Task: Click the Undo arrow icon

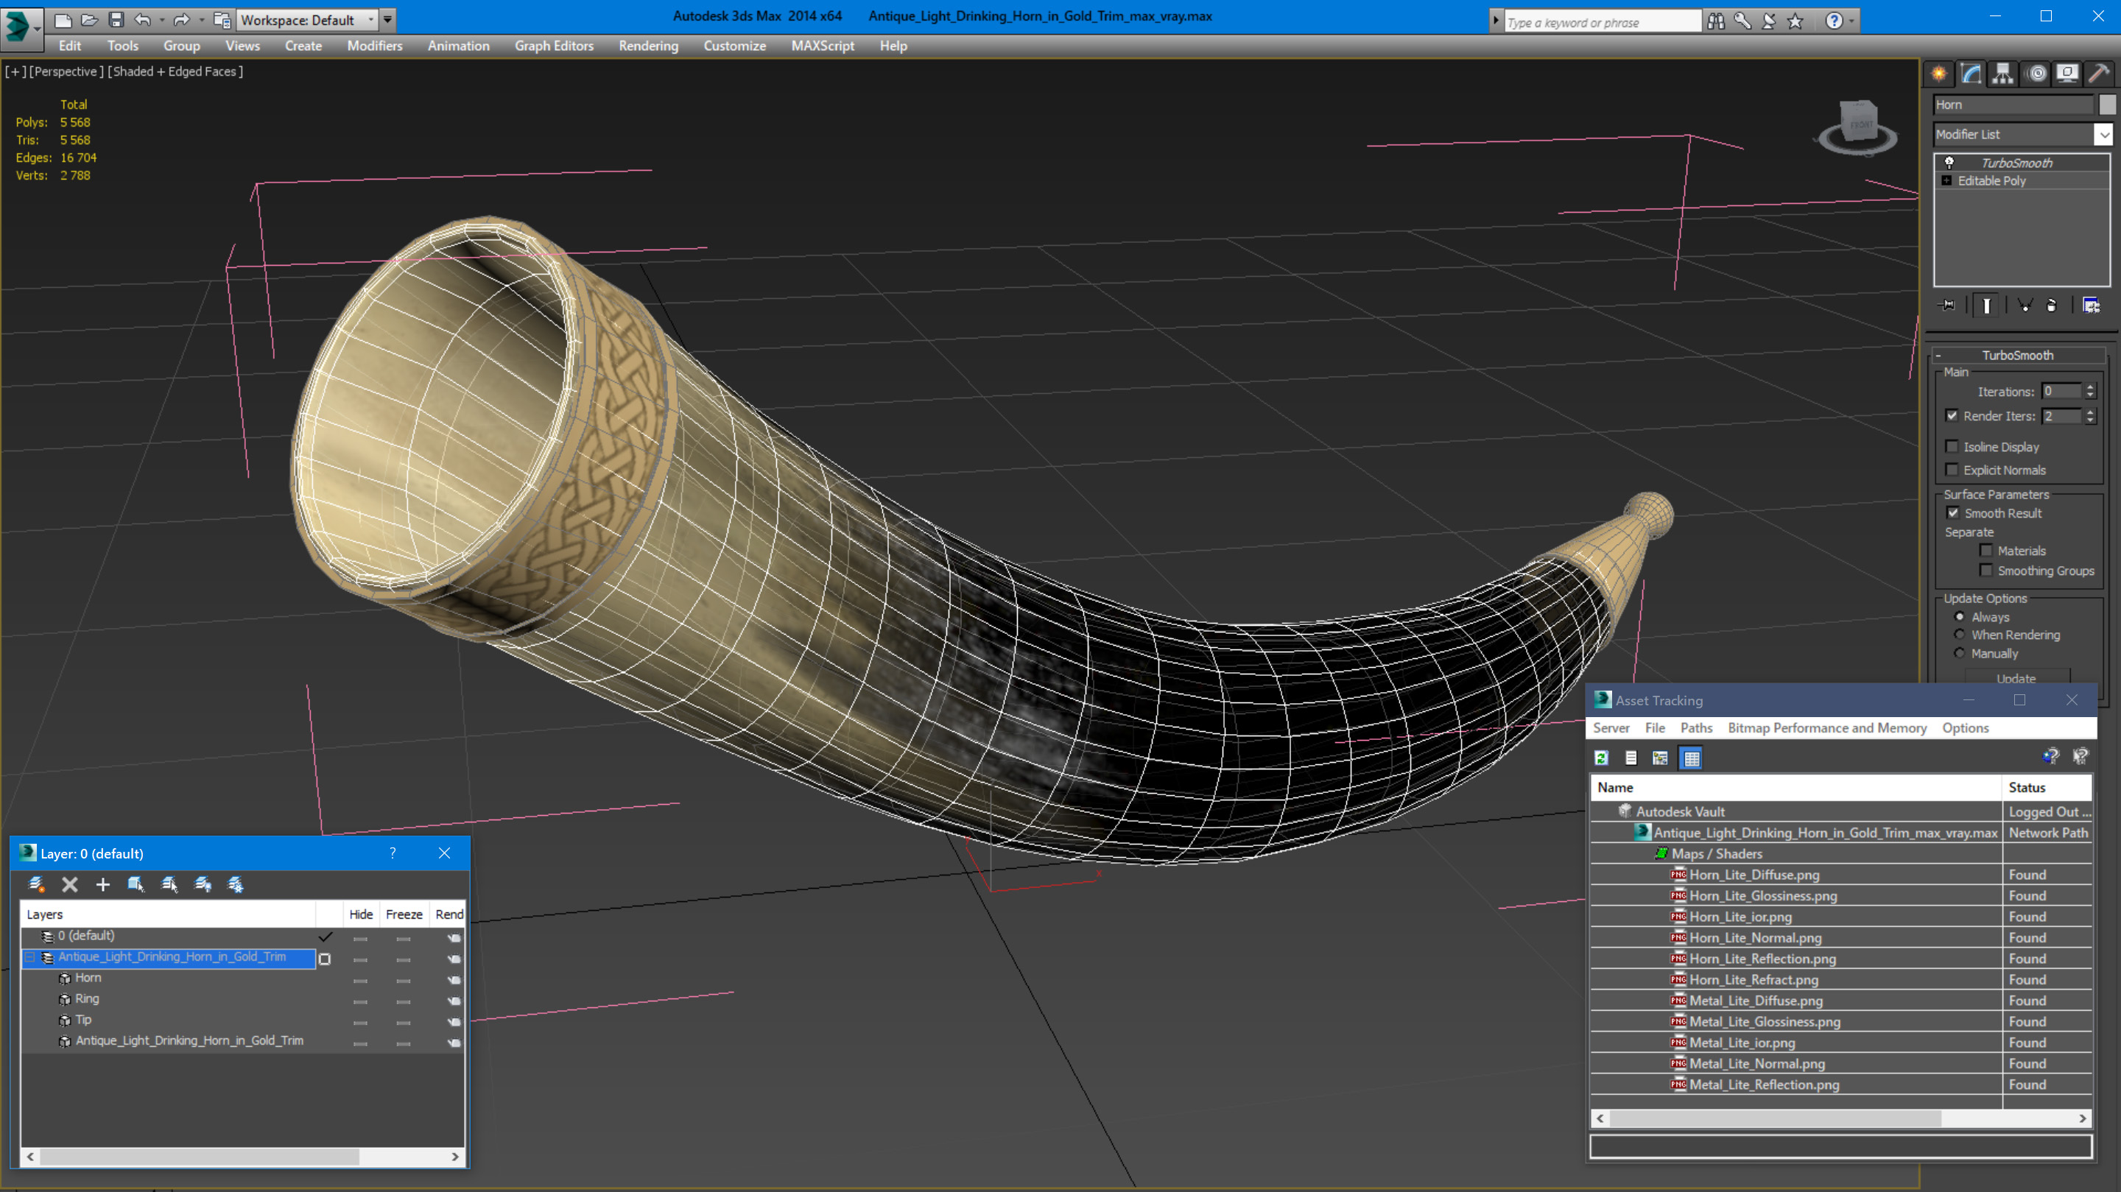Action: tap(142, 20)
